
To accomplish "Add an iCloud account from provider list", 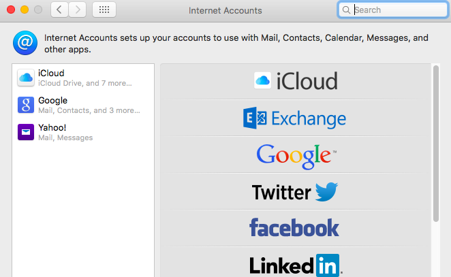I will (296, 81).
